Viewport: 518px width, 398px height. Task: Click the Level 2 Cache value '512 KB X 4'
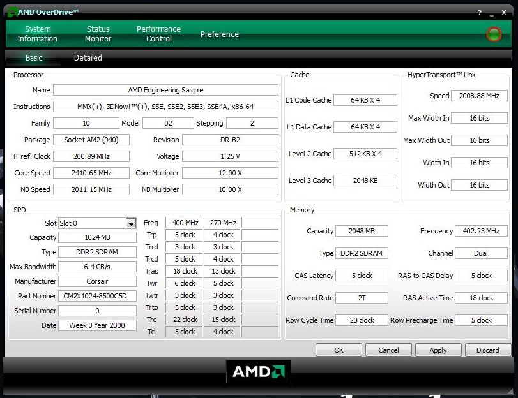click(365, 154)
